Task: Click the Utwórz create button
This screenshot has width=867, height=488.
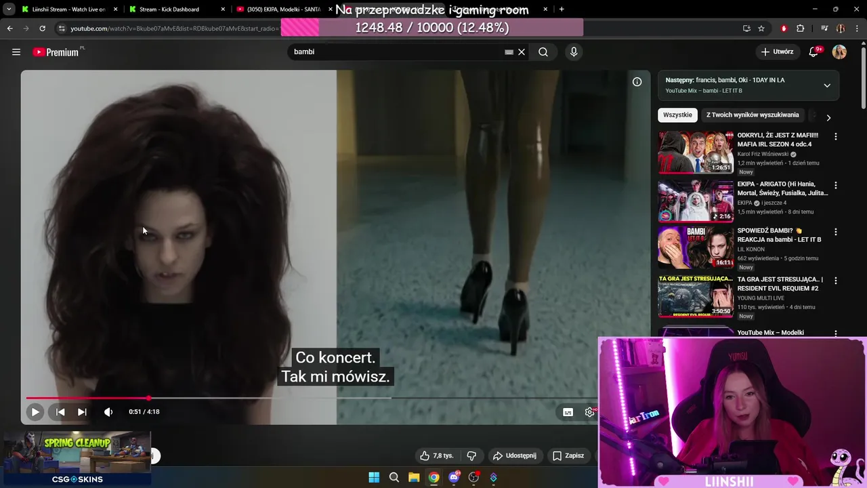Action: point(777,52)
